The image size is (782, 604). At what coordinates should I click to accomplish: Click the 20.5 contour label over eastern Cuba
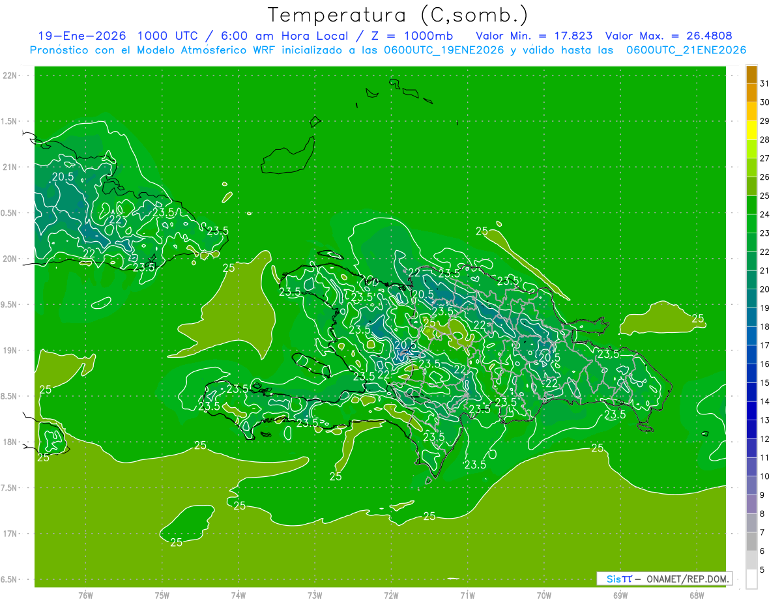pos(63,177)
